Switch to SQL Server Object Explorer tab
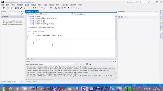The height and width of the screenshot is (91, 163). (9, 82)
